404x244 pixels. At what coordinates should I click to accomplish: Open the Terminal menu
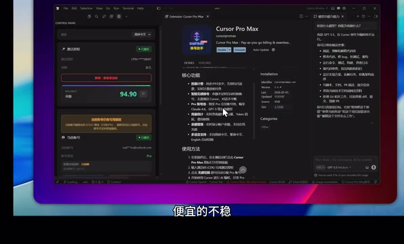128,8
